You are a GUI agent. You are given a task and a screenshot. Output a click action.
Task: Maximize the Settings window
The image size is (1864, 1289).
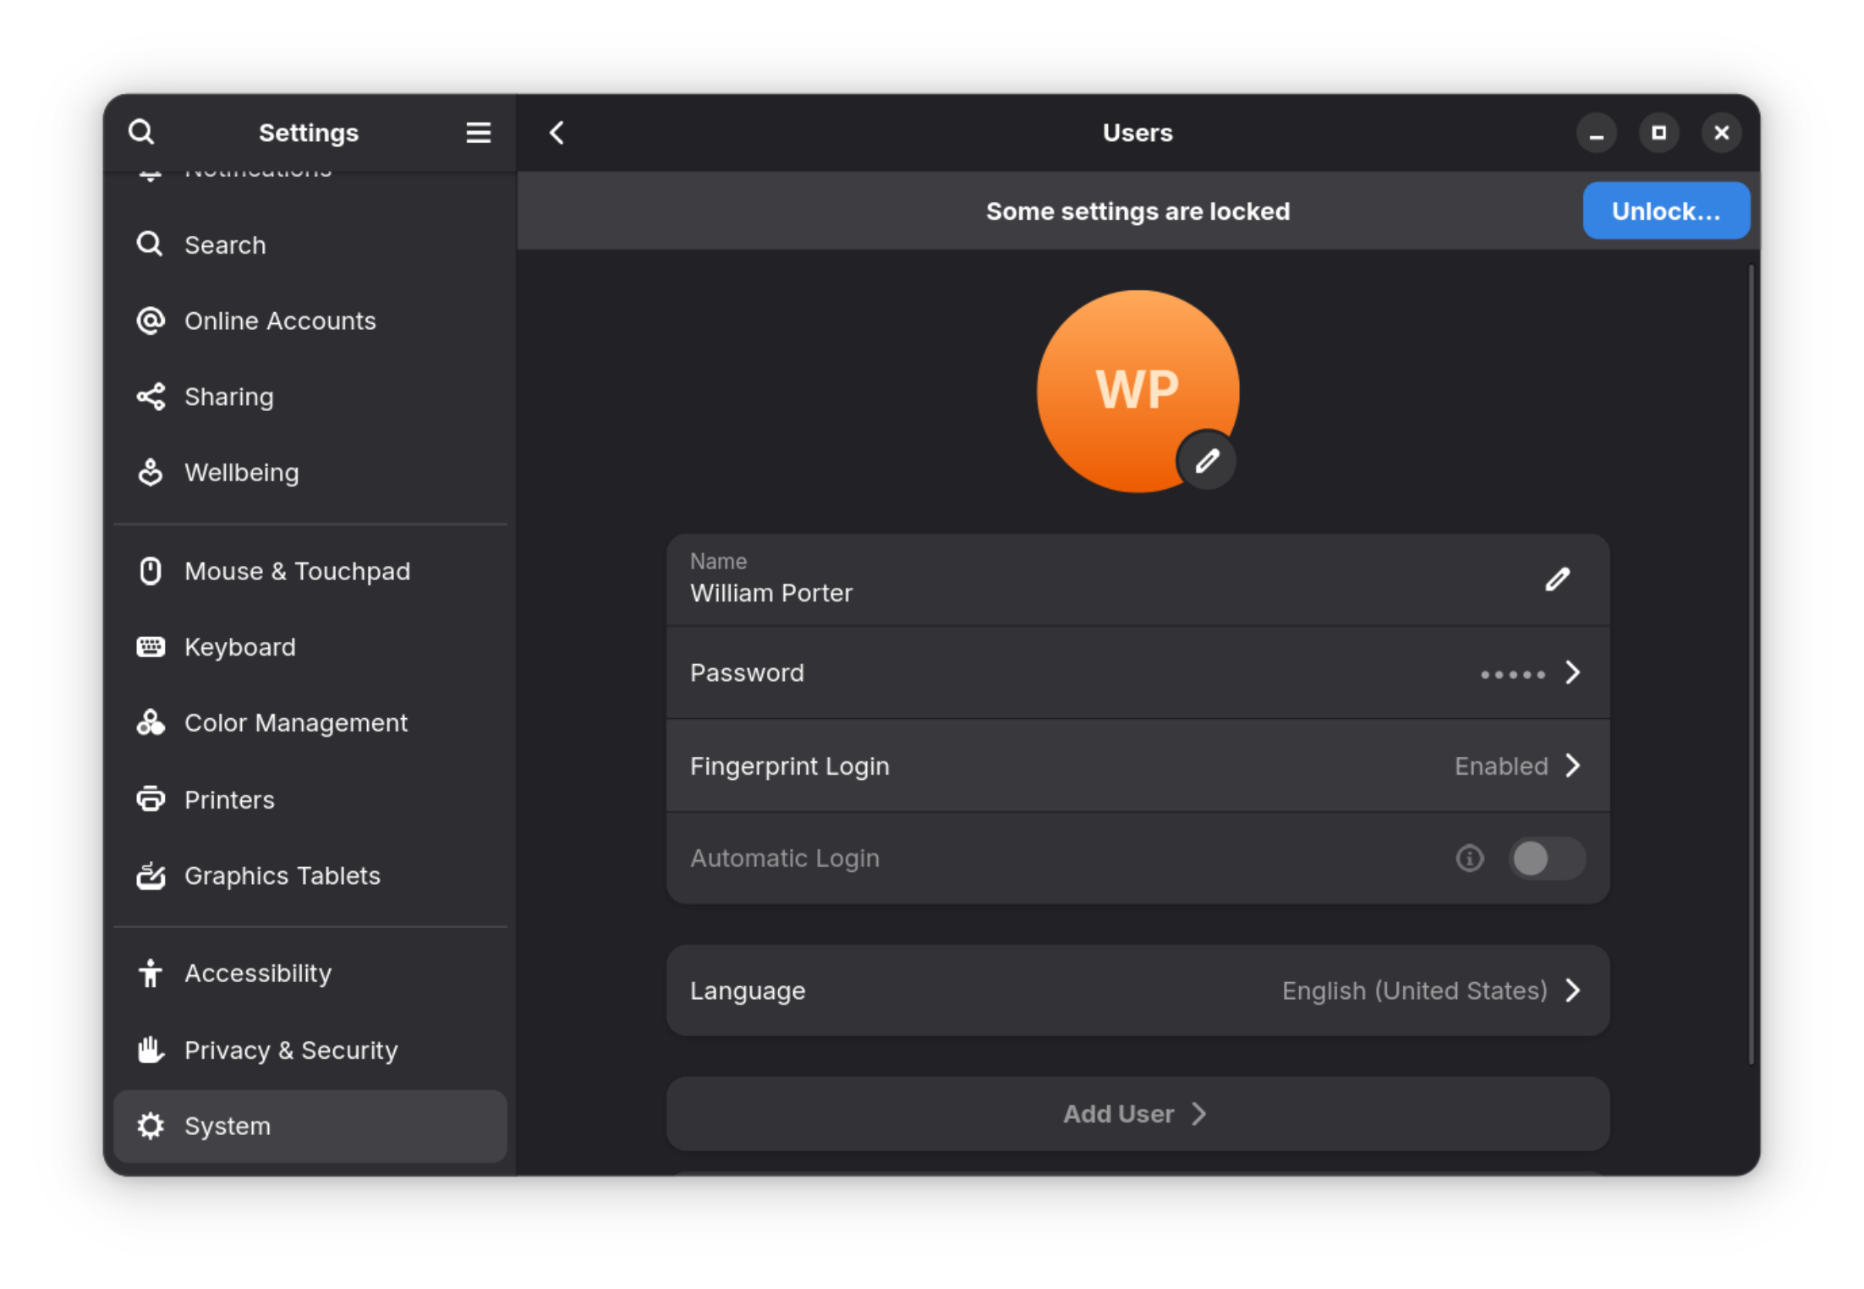pos(1658,133)
